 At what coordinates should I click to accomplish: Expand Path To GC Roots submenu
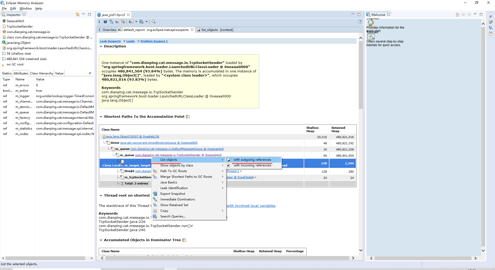click(189, 171)
